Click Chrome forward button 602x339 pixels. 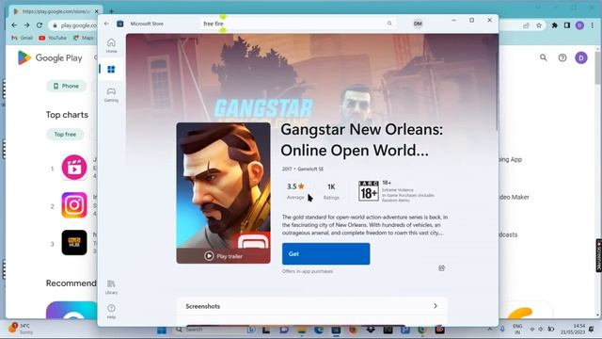(x=27, y=25)
